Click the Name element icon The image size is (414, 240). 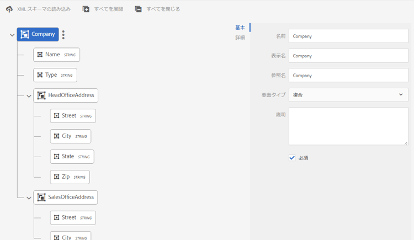[x=40, y=55]
